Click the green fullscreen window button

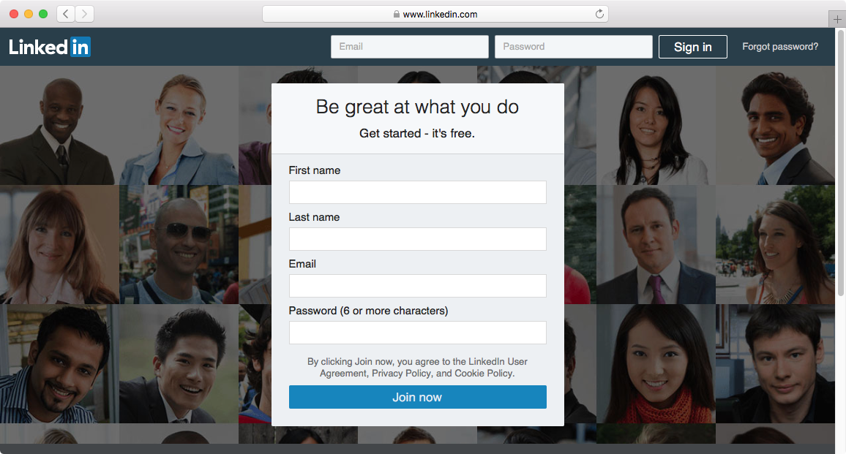tap(43, 14)
